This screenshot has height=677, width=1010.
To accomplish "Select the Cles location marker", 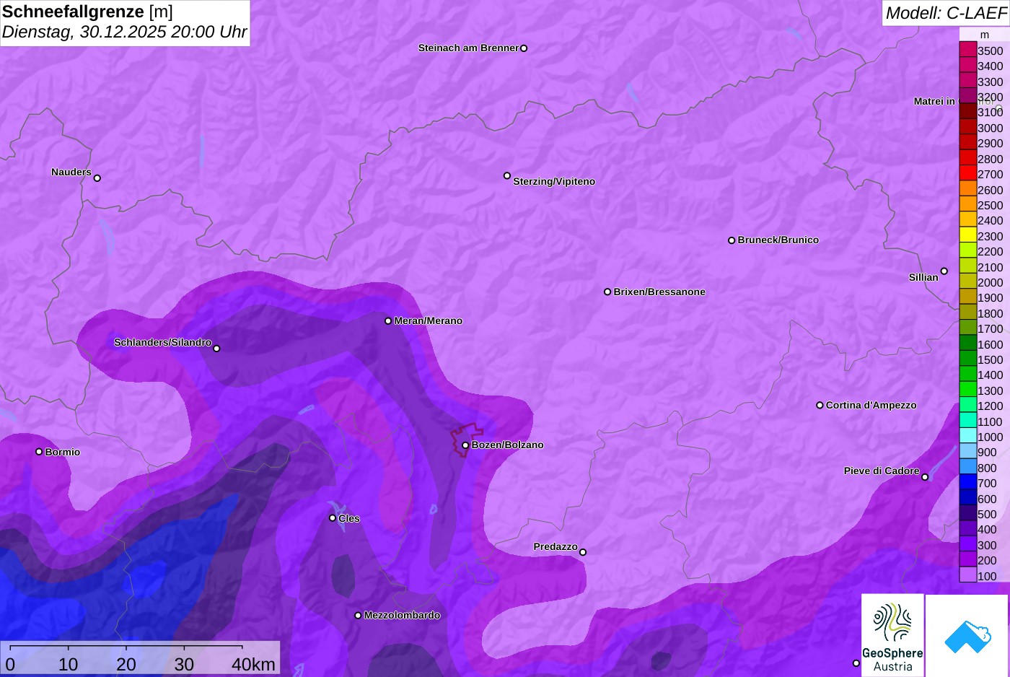I will pyautogui.click(x=333, y=518).
